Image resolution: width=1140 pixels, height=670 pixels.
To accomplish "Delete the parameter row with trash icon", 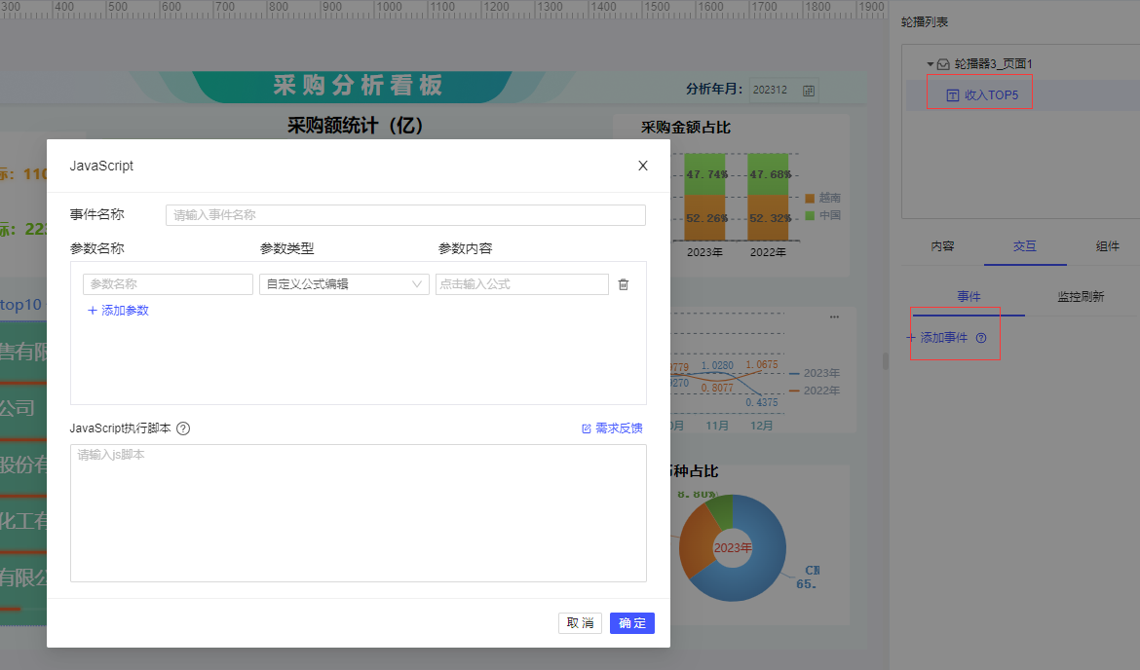I will tap(623, 284).
